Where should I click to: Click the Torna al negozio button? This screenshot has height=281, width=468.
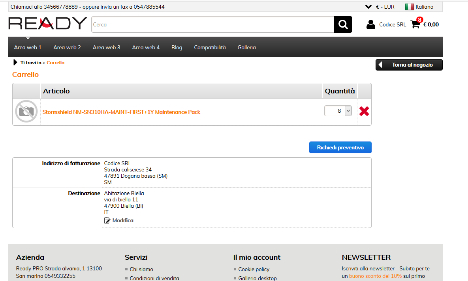409,65
